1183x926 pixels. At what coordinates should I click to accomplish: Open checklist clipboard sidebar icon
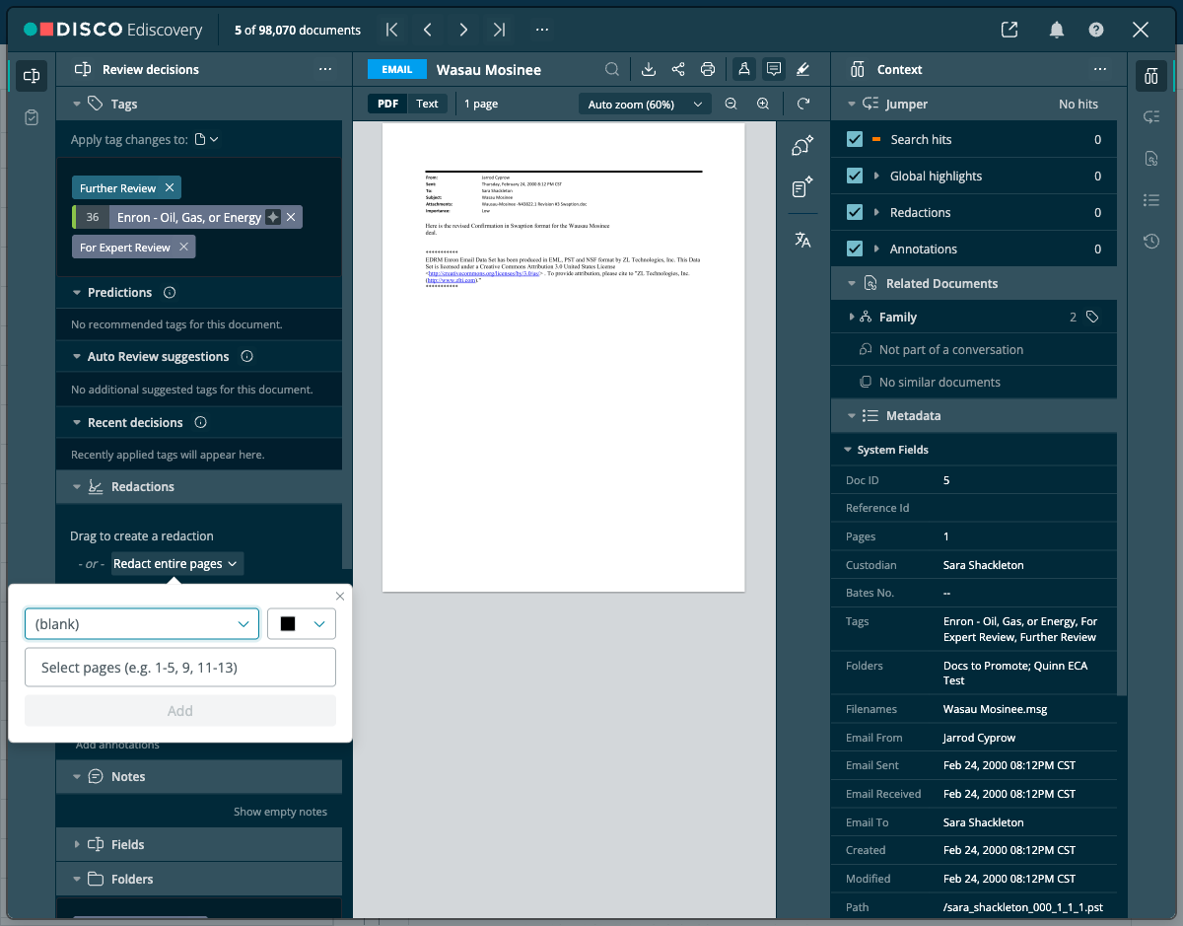pos(32,117)
